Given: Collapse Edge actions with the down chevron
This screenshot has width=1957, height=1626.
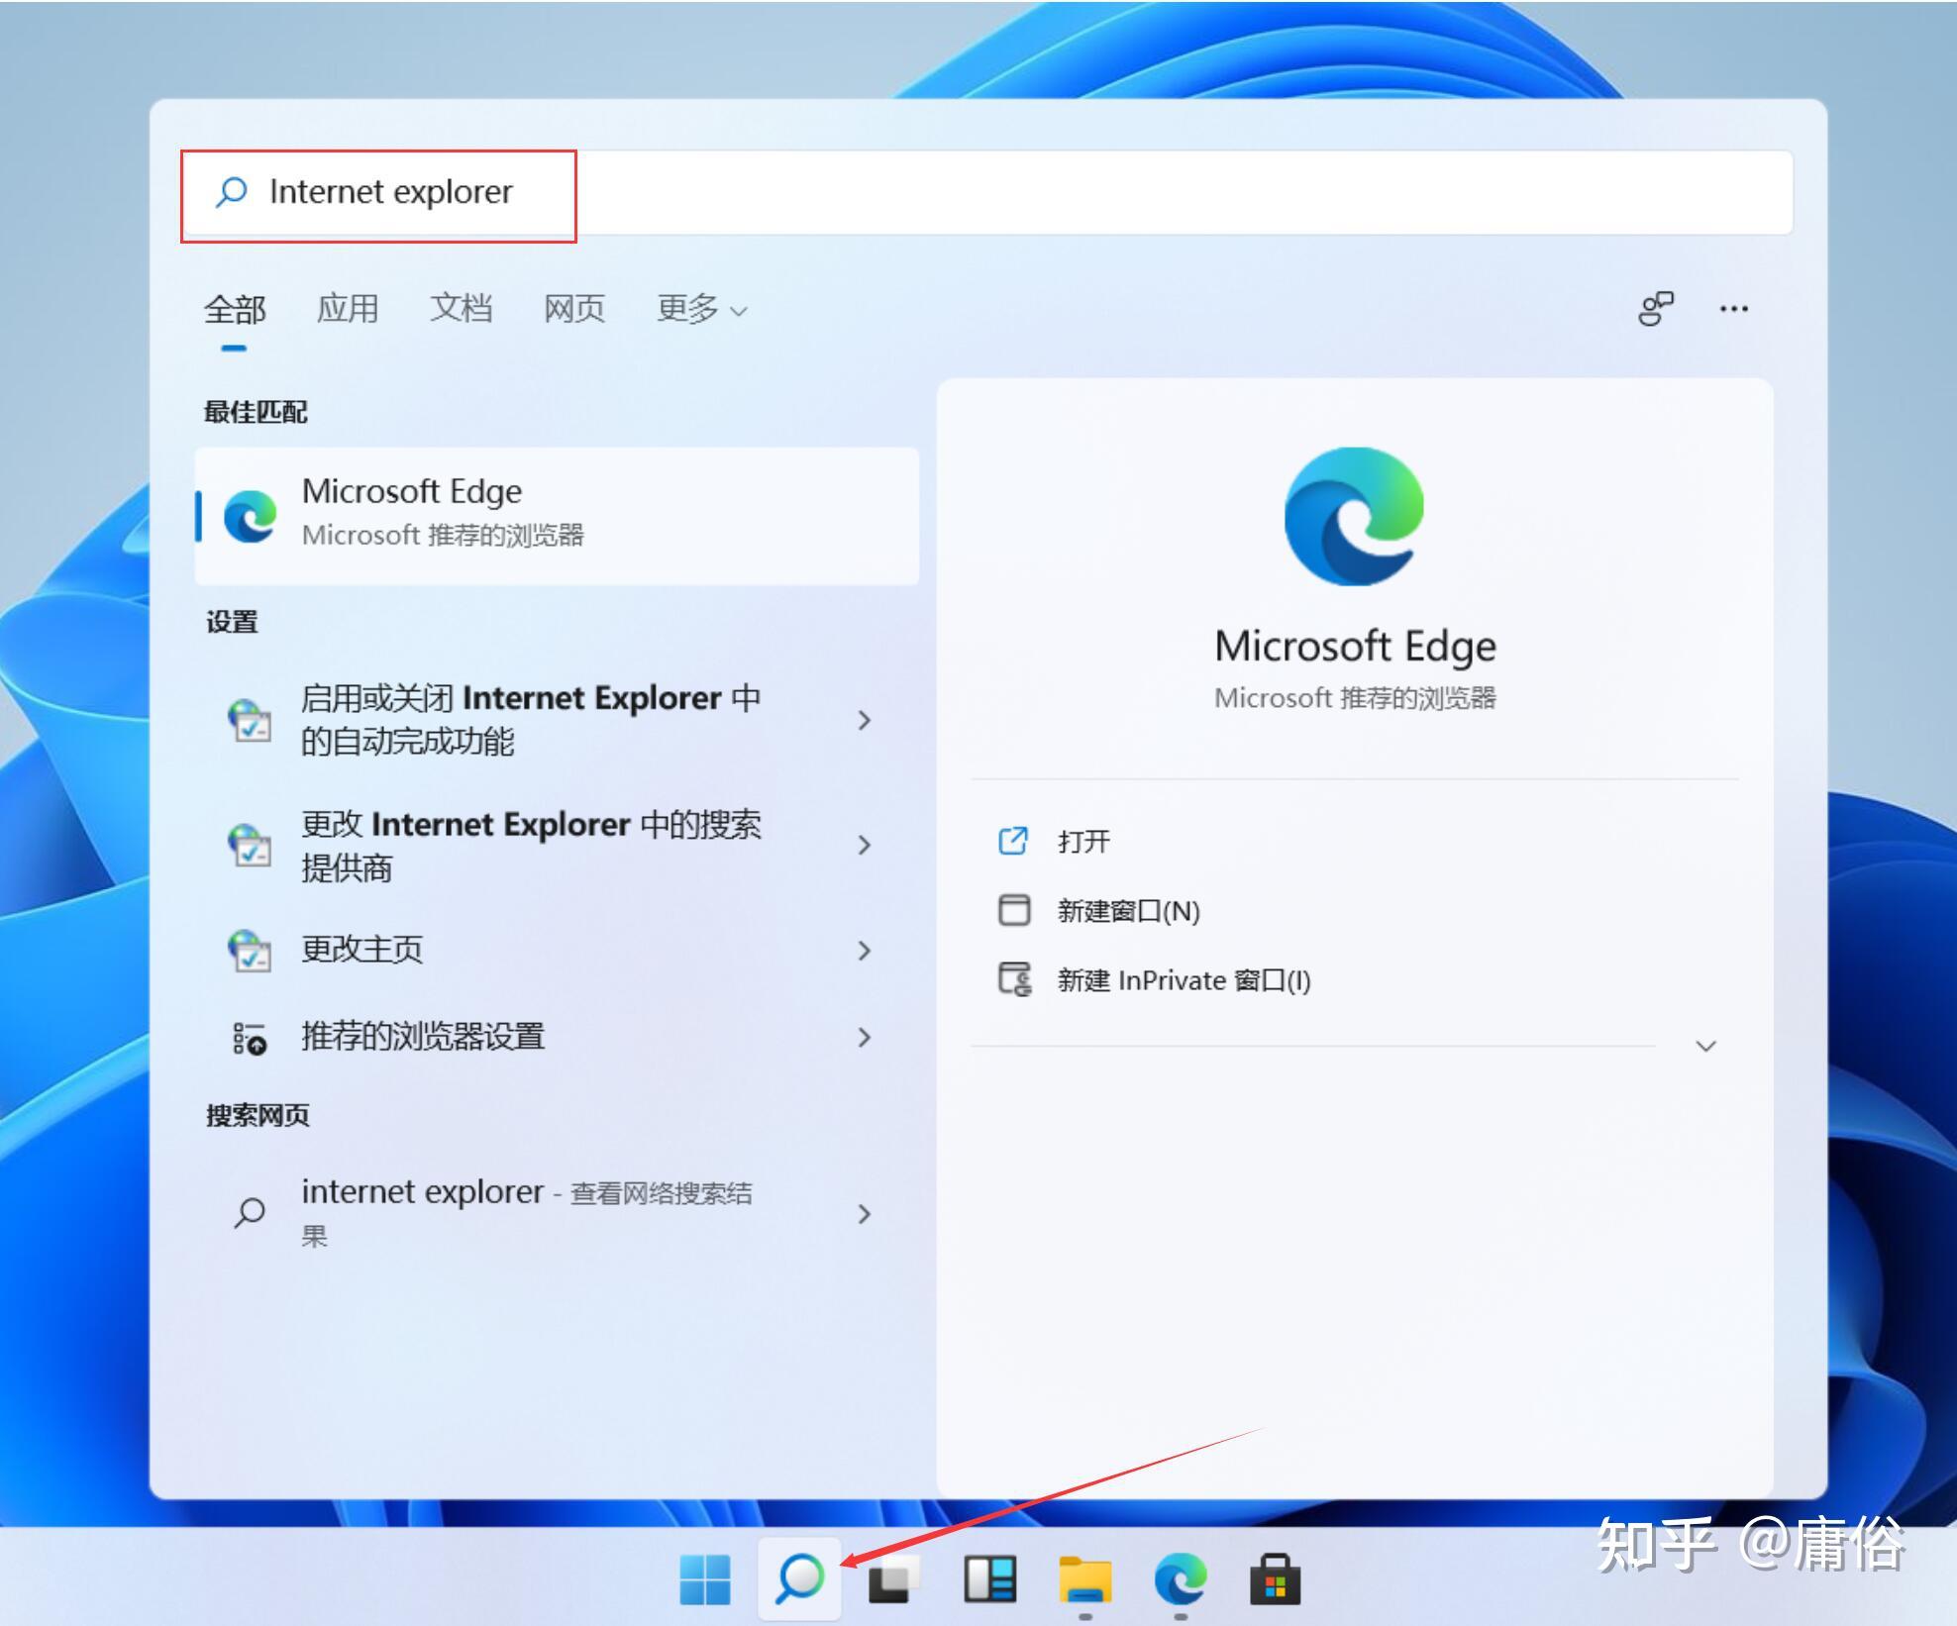Looking at the screenshot, I should pos(1705,1046).
